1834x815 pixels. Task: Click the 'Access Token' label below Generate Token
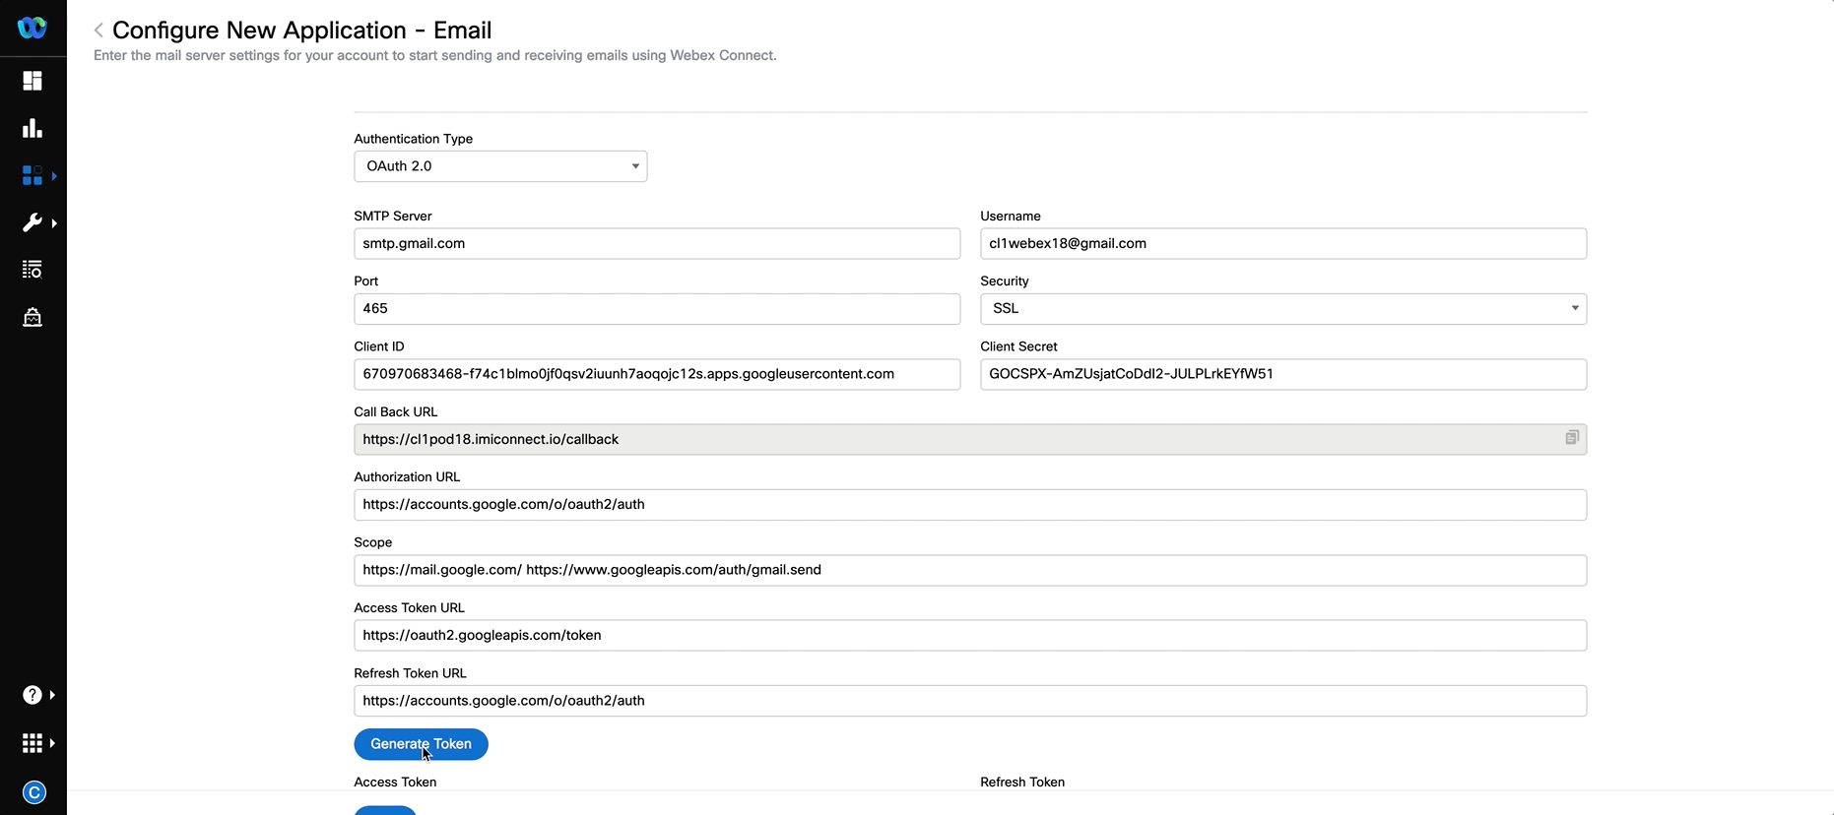(x=395, y=783)
